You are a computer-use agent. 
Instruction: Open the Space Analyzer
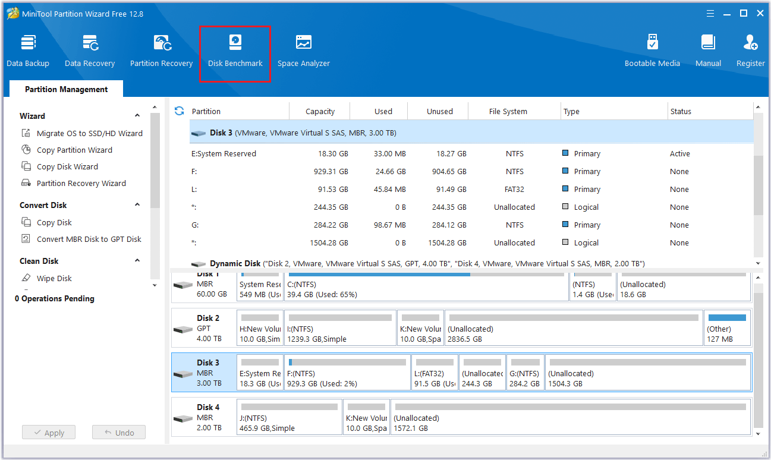(304, 51)
